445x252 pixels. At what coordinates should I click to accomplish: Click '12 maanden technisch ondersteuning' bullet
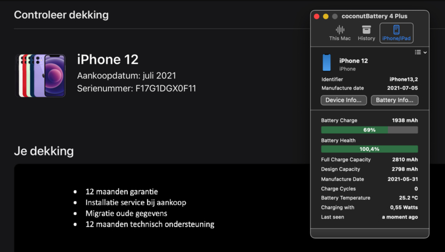point(150,224)
